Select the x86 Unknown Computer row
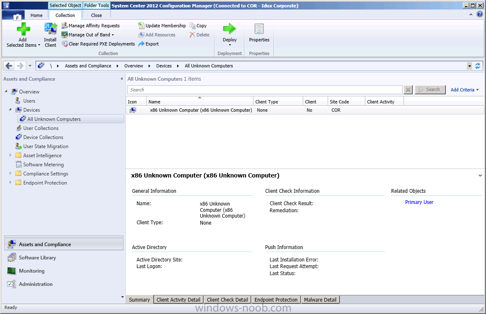486x314 pixels. 305,110
